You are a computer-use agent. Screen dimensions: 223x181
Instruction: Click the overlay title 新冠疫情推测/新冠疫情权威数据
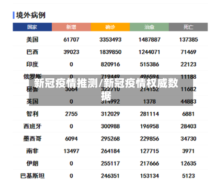click(x=106, y=90)
